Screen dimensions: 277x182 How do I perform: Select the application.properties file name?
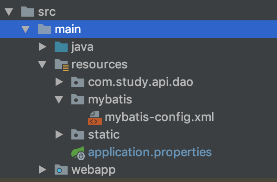click(150, 152)
